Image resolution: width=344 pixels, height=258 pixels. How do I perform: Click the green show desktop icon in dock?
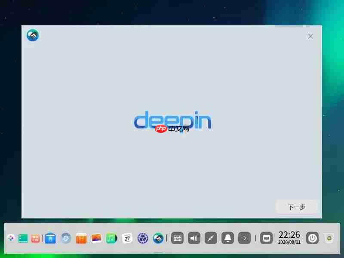(23, 238)
